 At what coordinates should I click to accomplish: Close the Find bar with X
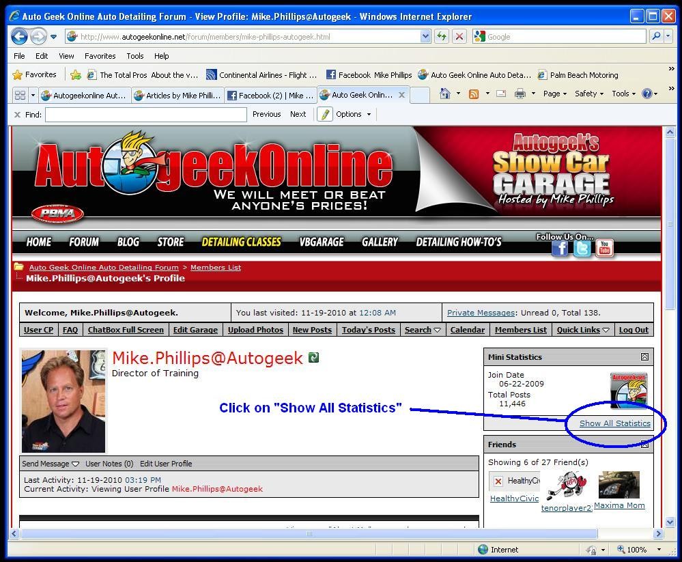coord(17,115)
